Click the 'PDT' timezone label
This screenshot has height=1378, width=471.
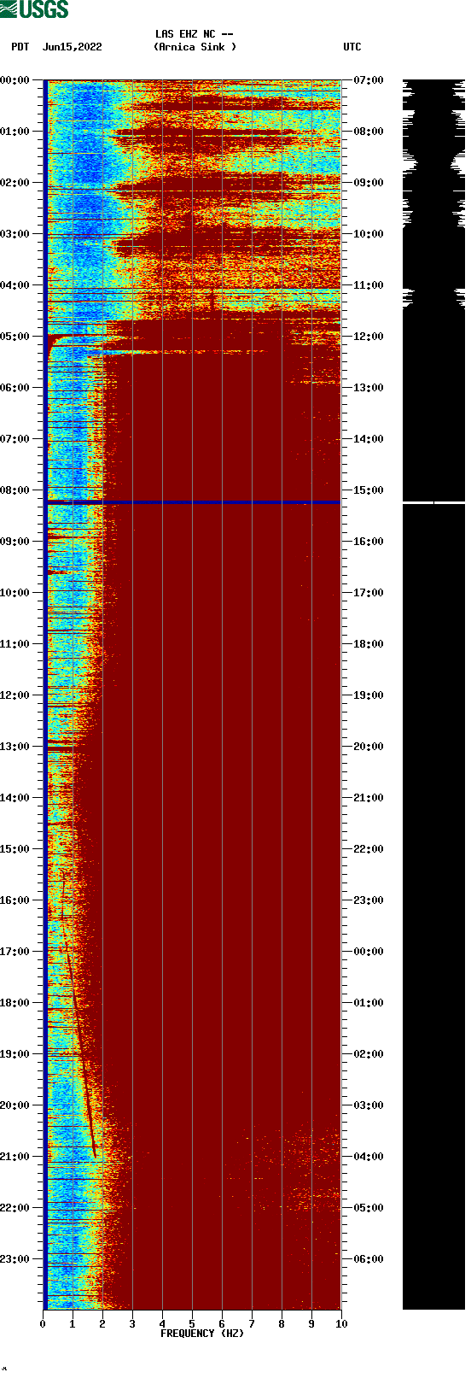(20, 47)
